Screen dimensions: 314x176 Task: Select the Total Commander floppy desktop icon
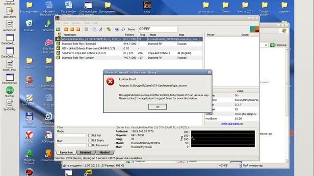click(x=29, y=120)
